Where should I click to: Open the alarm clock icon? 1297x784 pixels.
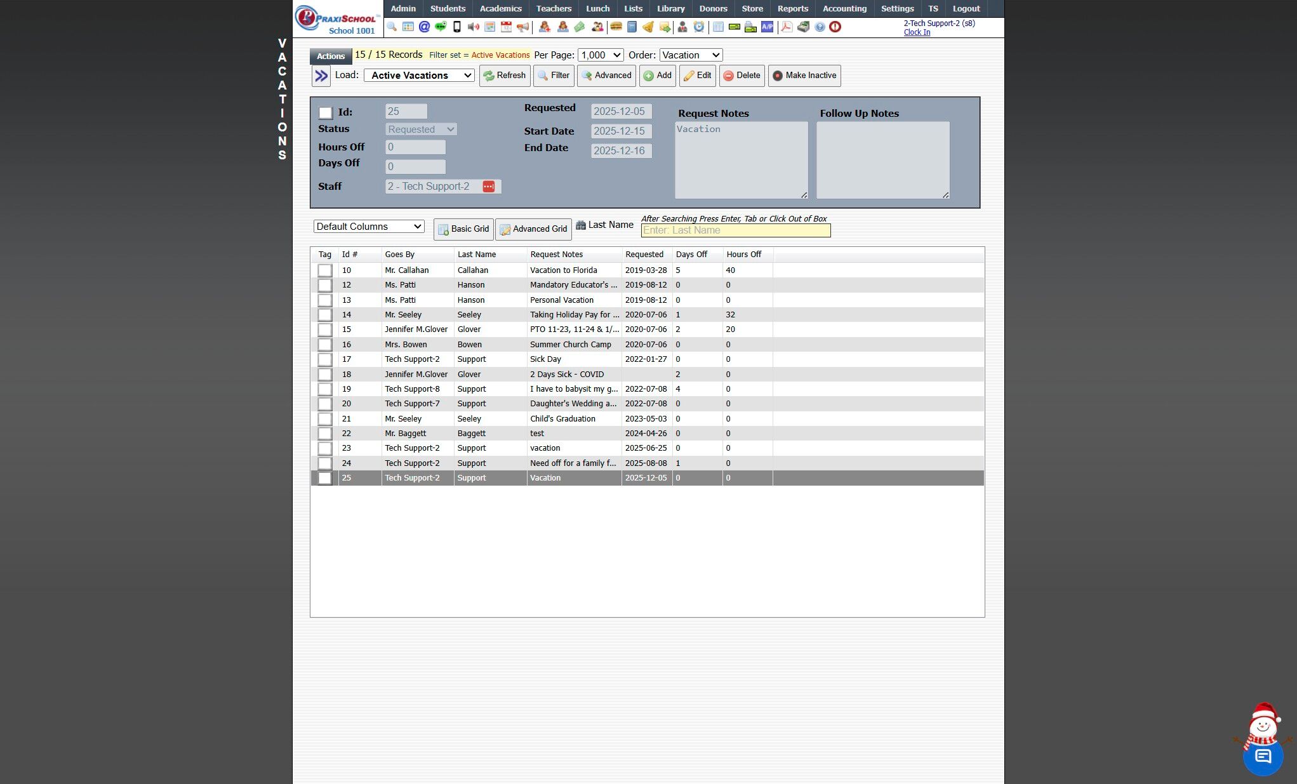tap(698, 27)
